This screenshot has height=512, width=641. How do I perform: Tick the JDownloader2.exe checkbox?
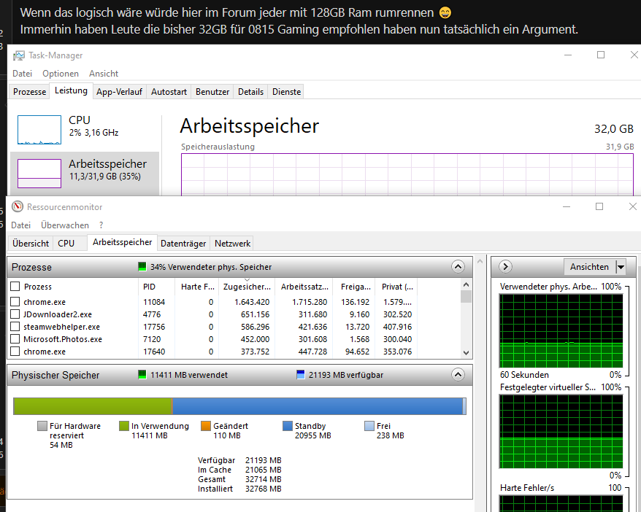[x=15, y=314]
